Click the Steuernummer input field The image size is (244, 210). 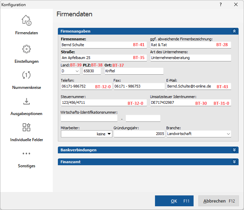(104, 103)
